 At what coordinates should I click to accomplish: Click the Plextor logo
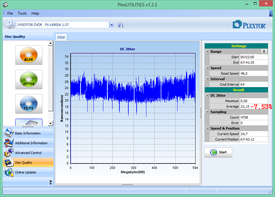click(x=249, y=24)
